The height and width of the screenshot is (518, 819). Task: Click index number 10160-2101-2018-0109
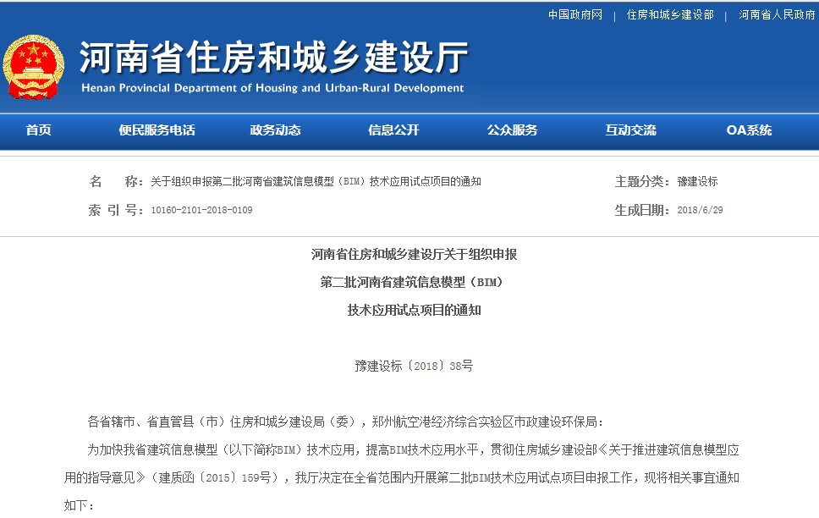(x=201, y=211)
